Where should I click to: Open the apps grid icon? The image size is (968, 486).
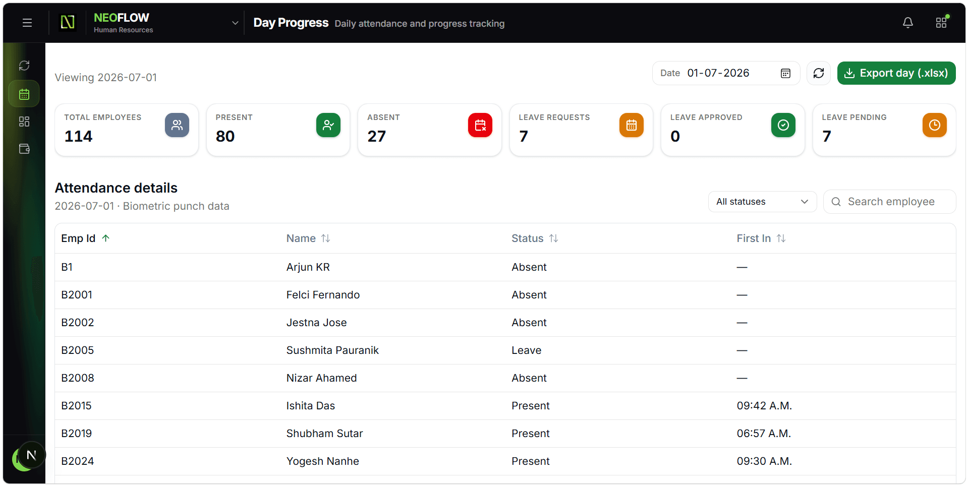(x=941, y=23)
